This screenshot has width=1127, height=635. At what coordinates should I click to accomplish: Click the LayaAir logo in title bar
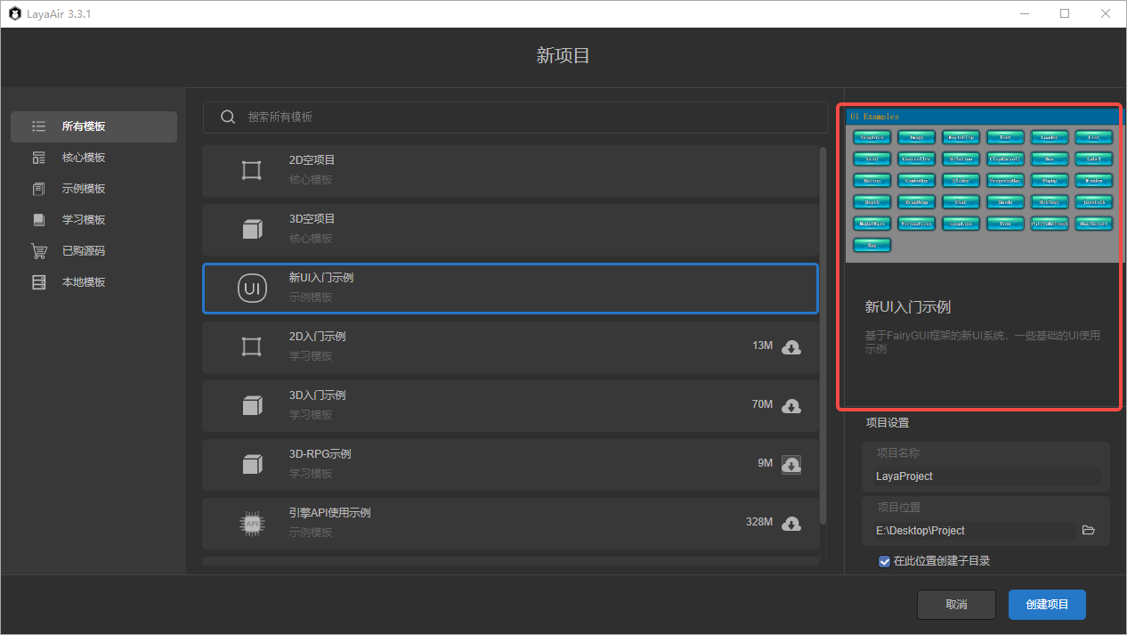tap(15, 13)
